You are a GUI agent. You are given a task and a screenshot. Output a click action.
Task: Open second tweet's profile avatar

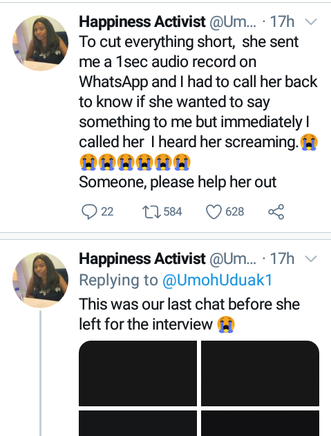click(40, 280)
